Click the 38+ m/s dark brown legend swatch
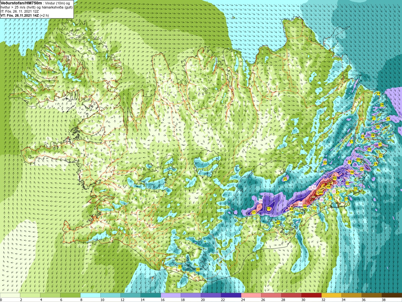Screen dimensions: 402x302 pos(392,295)
